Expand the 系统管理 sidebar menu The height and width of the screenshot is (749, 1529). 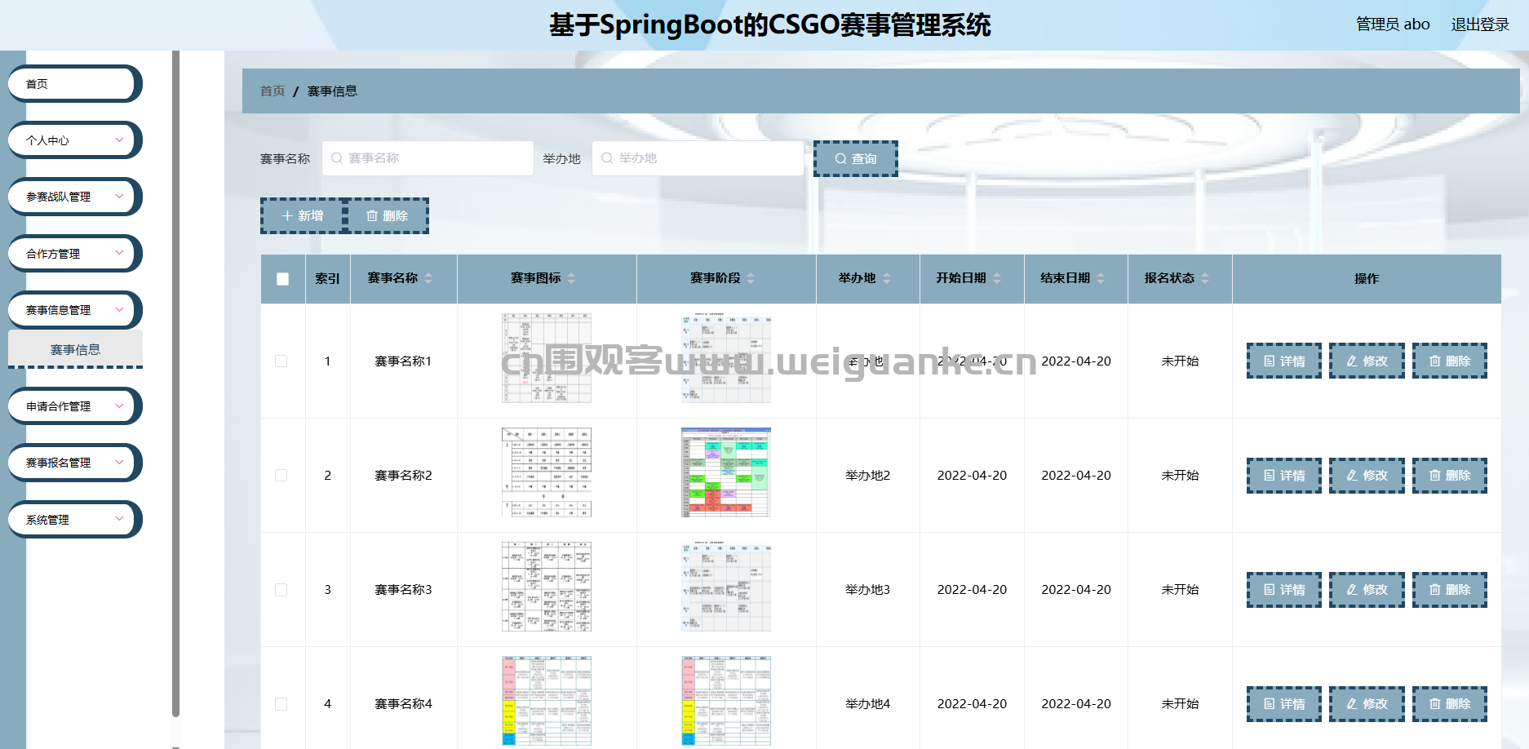pyautogui.click(x=73, y=520)
